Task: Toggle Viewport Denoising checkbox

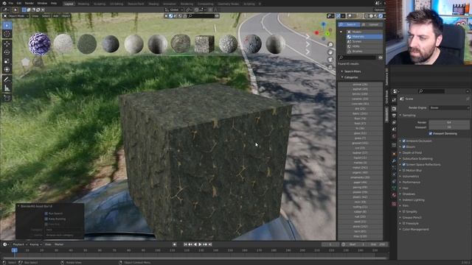Action: [x=431, y=133]
